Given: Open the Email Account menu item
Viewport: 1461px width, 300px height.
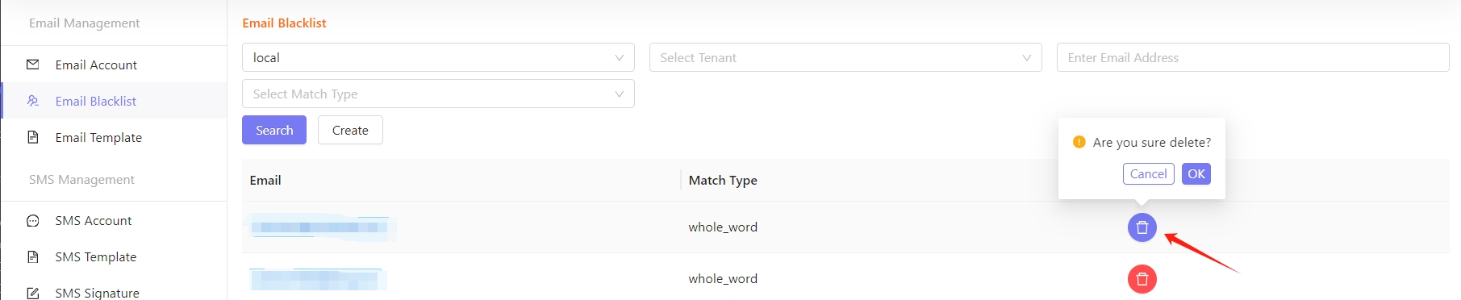Looking at the screenshot, I should [x=114, y=65].
